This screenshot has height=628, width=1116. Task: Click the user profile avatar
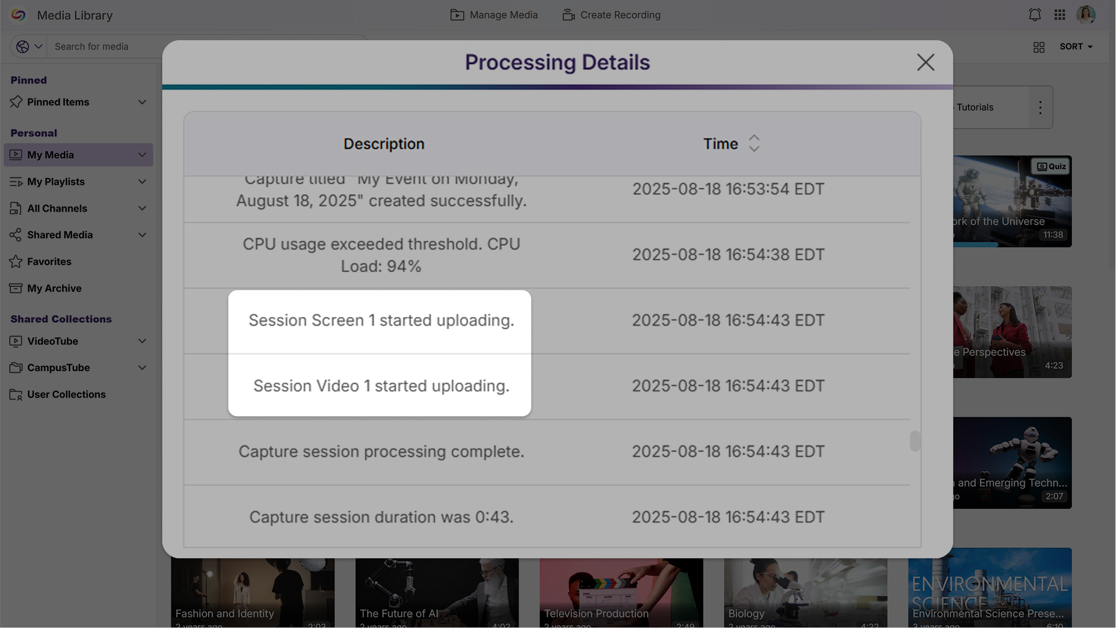coord(1085,15)
